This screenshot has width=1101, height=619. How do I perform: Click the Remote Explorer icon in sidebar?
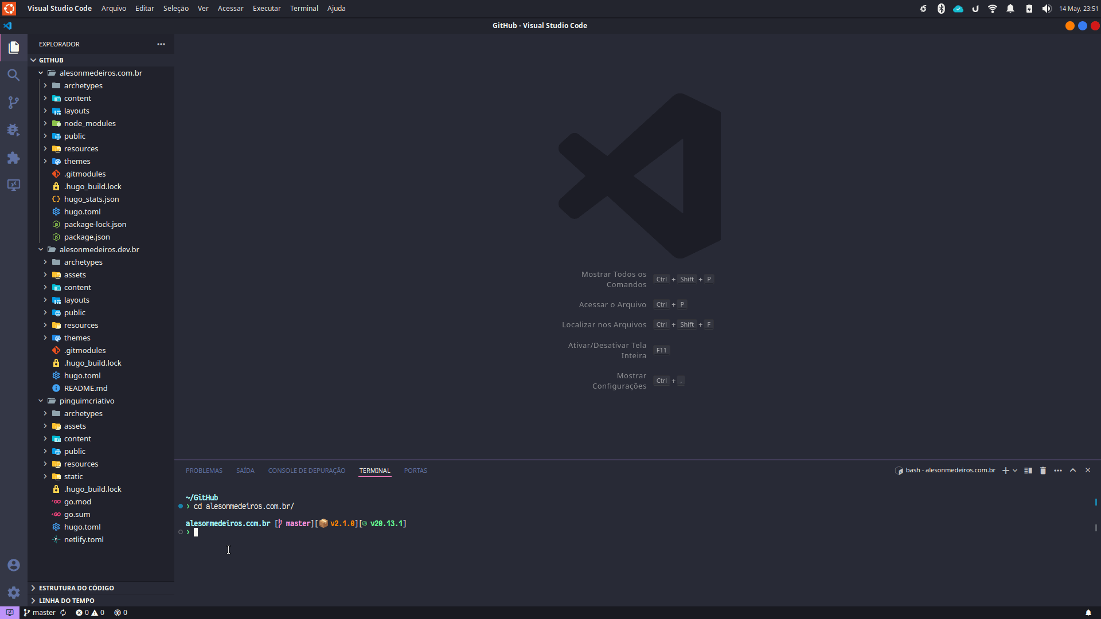[13, 185]
